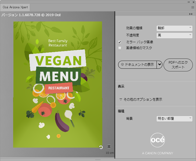Viewport: 196px width, 161px height.
Task: Click the 表示 section heading
Action: pos(121,86)
